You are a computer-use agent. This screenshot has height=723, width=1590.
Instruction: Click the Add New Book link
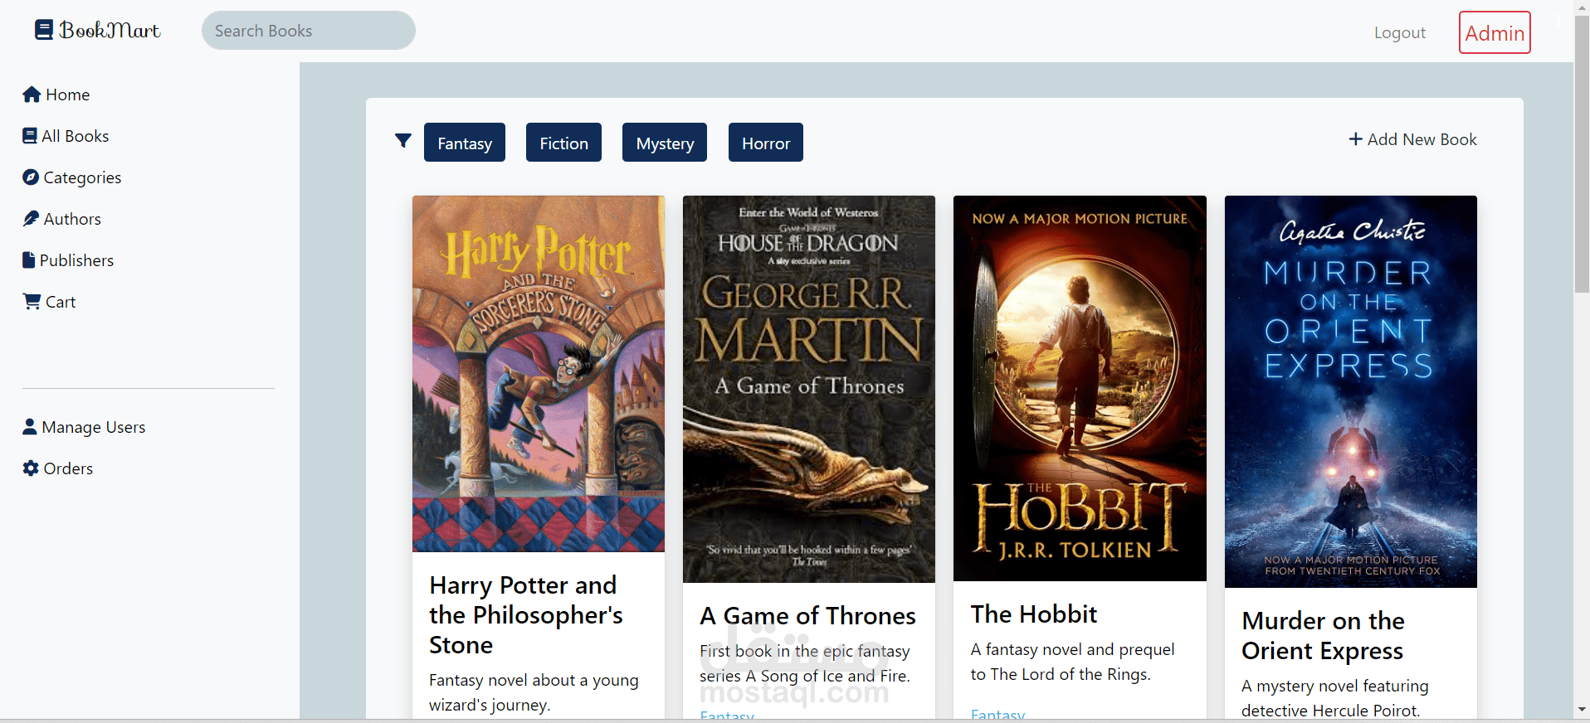pyautogui.click(x=1412, y=139)
